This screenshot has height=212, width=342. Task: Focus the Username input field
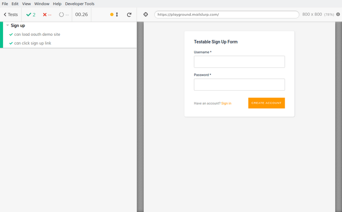point(239,62)
